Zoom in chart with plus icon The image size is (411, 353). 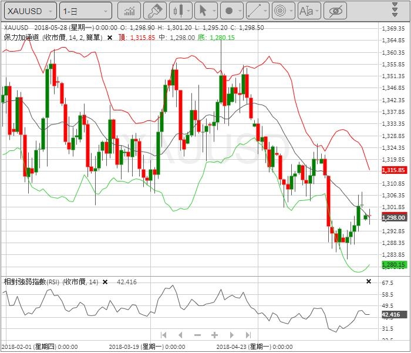coord(214,335)
